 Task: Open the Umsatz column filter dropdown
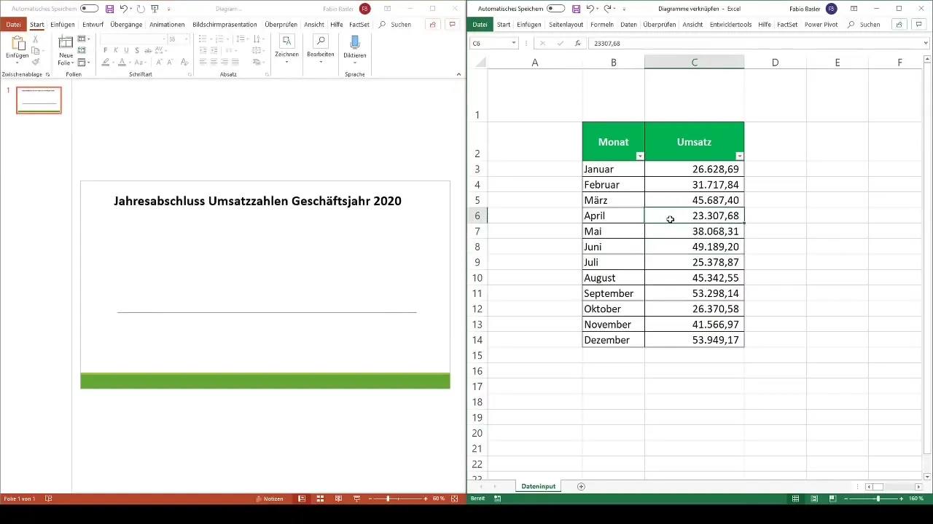[740, 156]
